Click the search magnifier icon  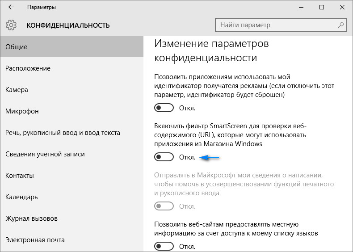341,25
